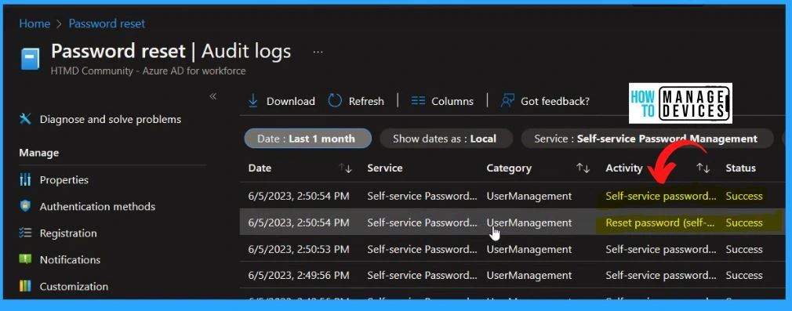This screenshot has width=792, height=311.
Task: Click the Date column header
Action: tap(260, 168)
